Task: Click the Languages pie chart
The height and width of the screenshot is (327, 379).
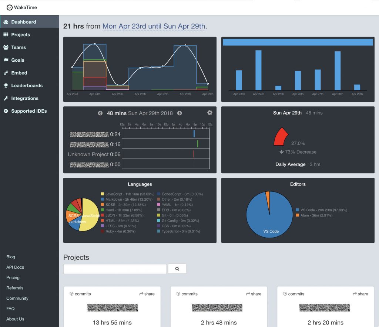Action: [83, 215]
